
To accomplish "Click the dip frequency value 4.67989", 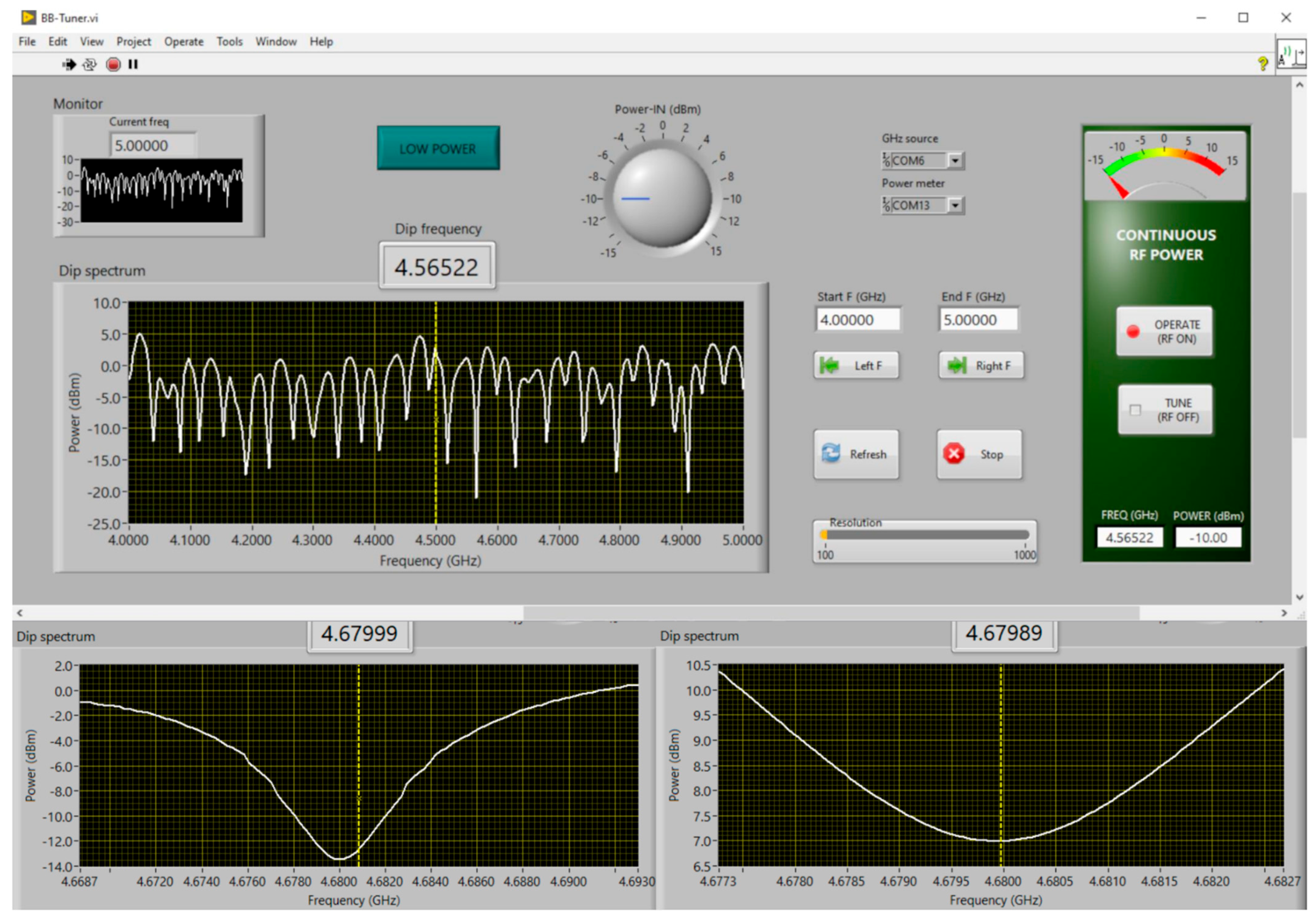I will (x=1004, y=633).
